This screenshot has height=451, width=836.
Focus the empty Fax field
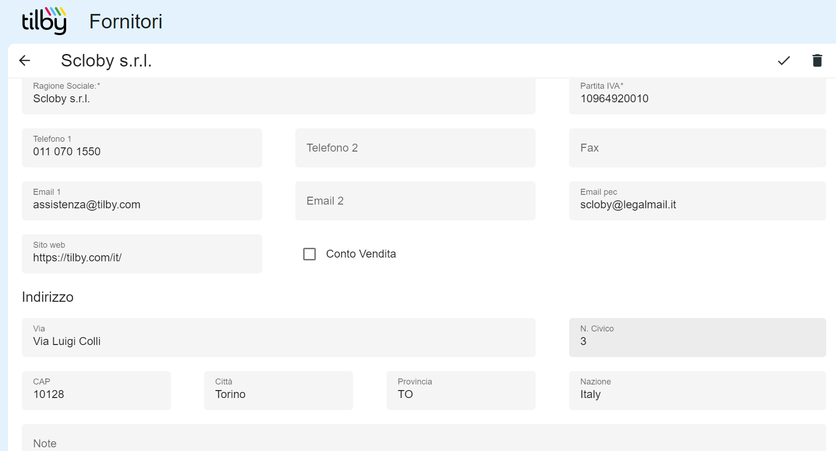click(697, 148)
